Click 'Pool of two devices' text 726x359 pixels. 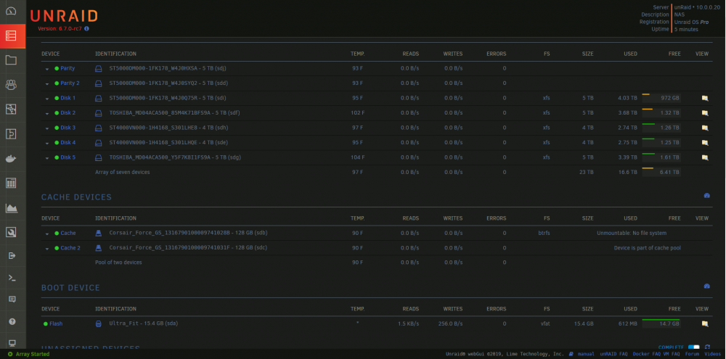(x=118, y=263)
